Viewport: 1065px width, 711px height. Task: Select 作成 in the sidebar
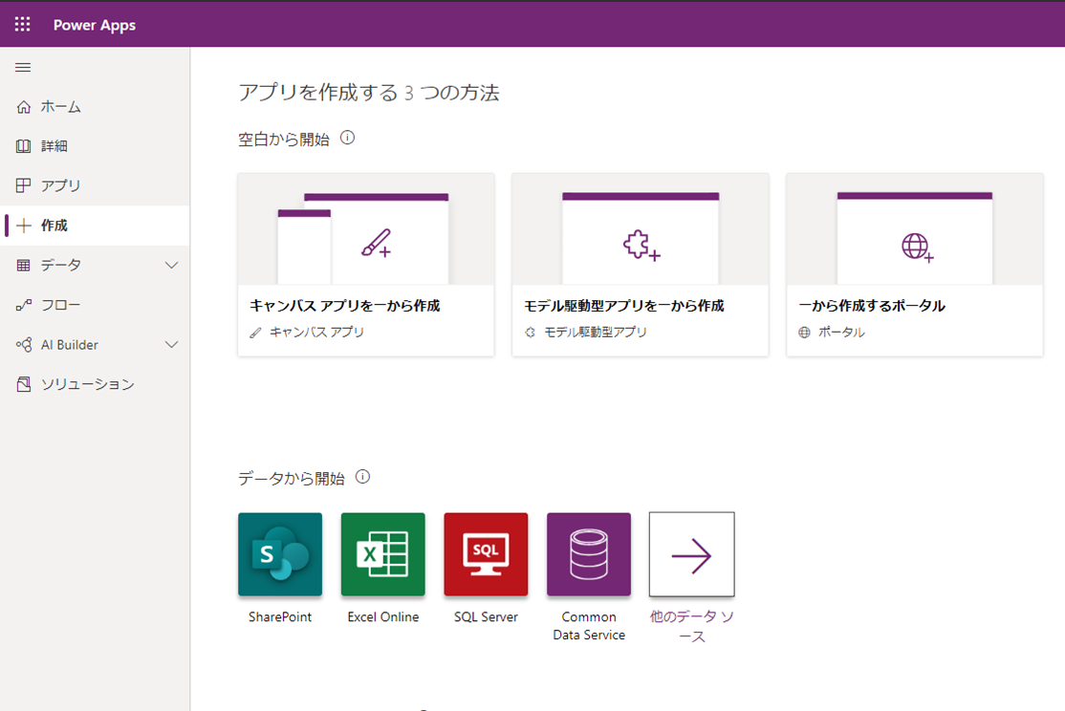[x=95, y=226]
